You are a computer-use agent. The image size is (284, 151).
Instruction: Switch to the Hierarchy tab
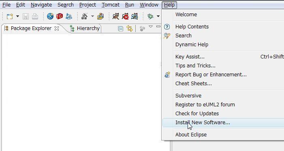pos(88,28)
